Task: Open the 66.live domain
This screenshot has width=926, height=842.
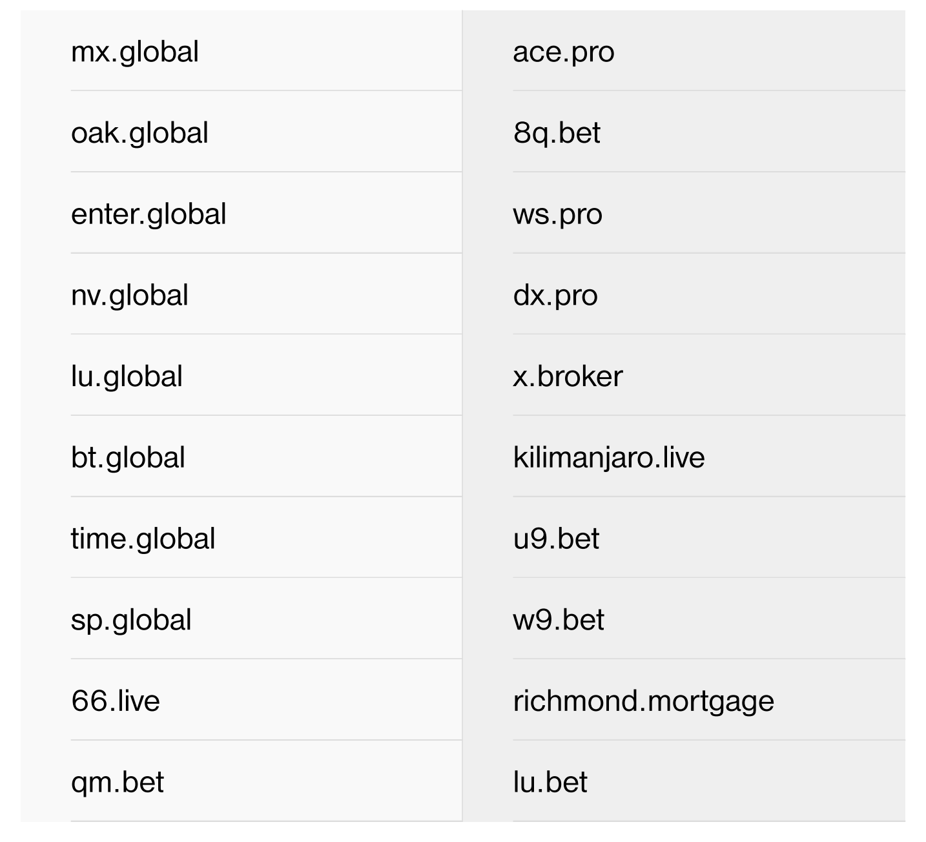Action: (x=116, y=701)
